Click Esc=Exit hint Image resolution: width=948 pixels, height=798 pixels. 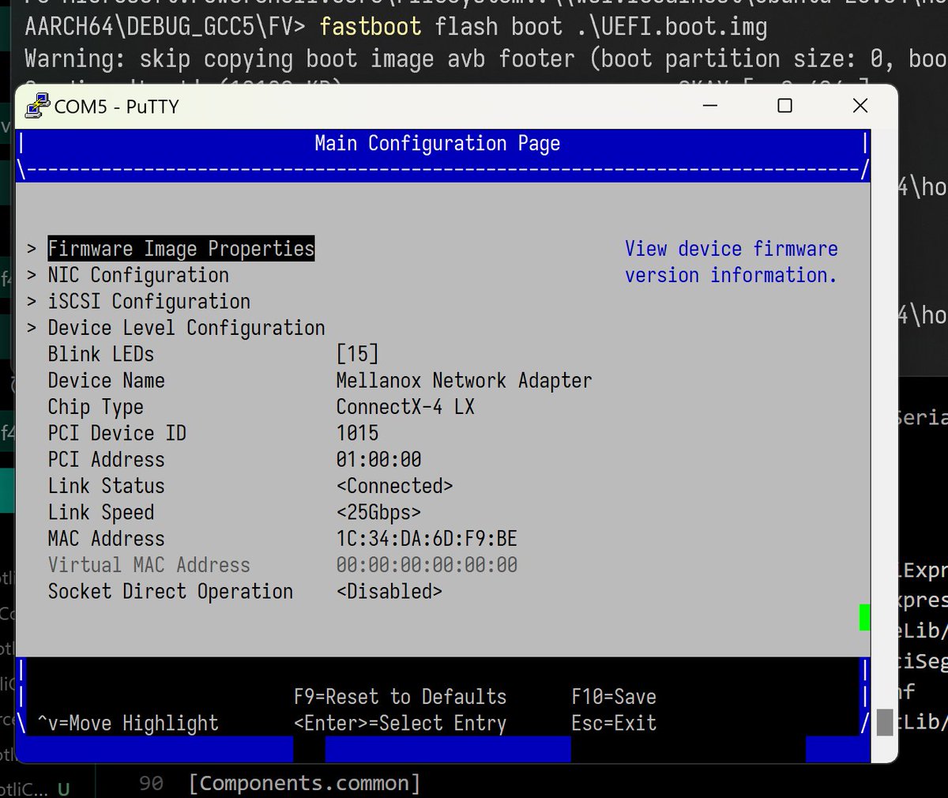click(614, 723)
